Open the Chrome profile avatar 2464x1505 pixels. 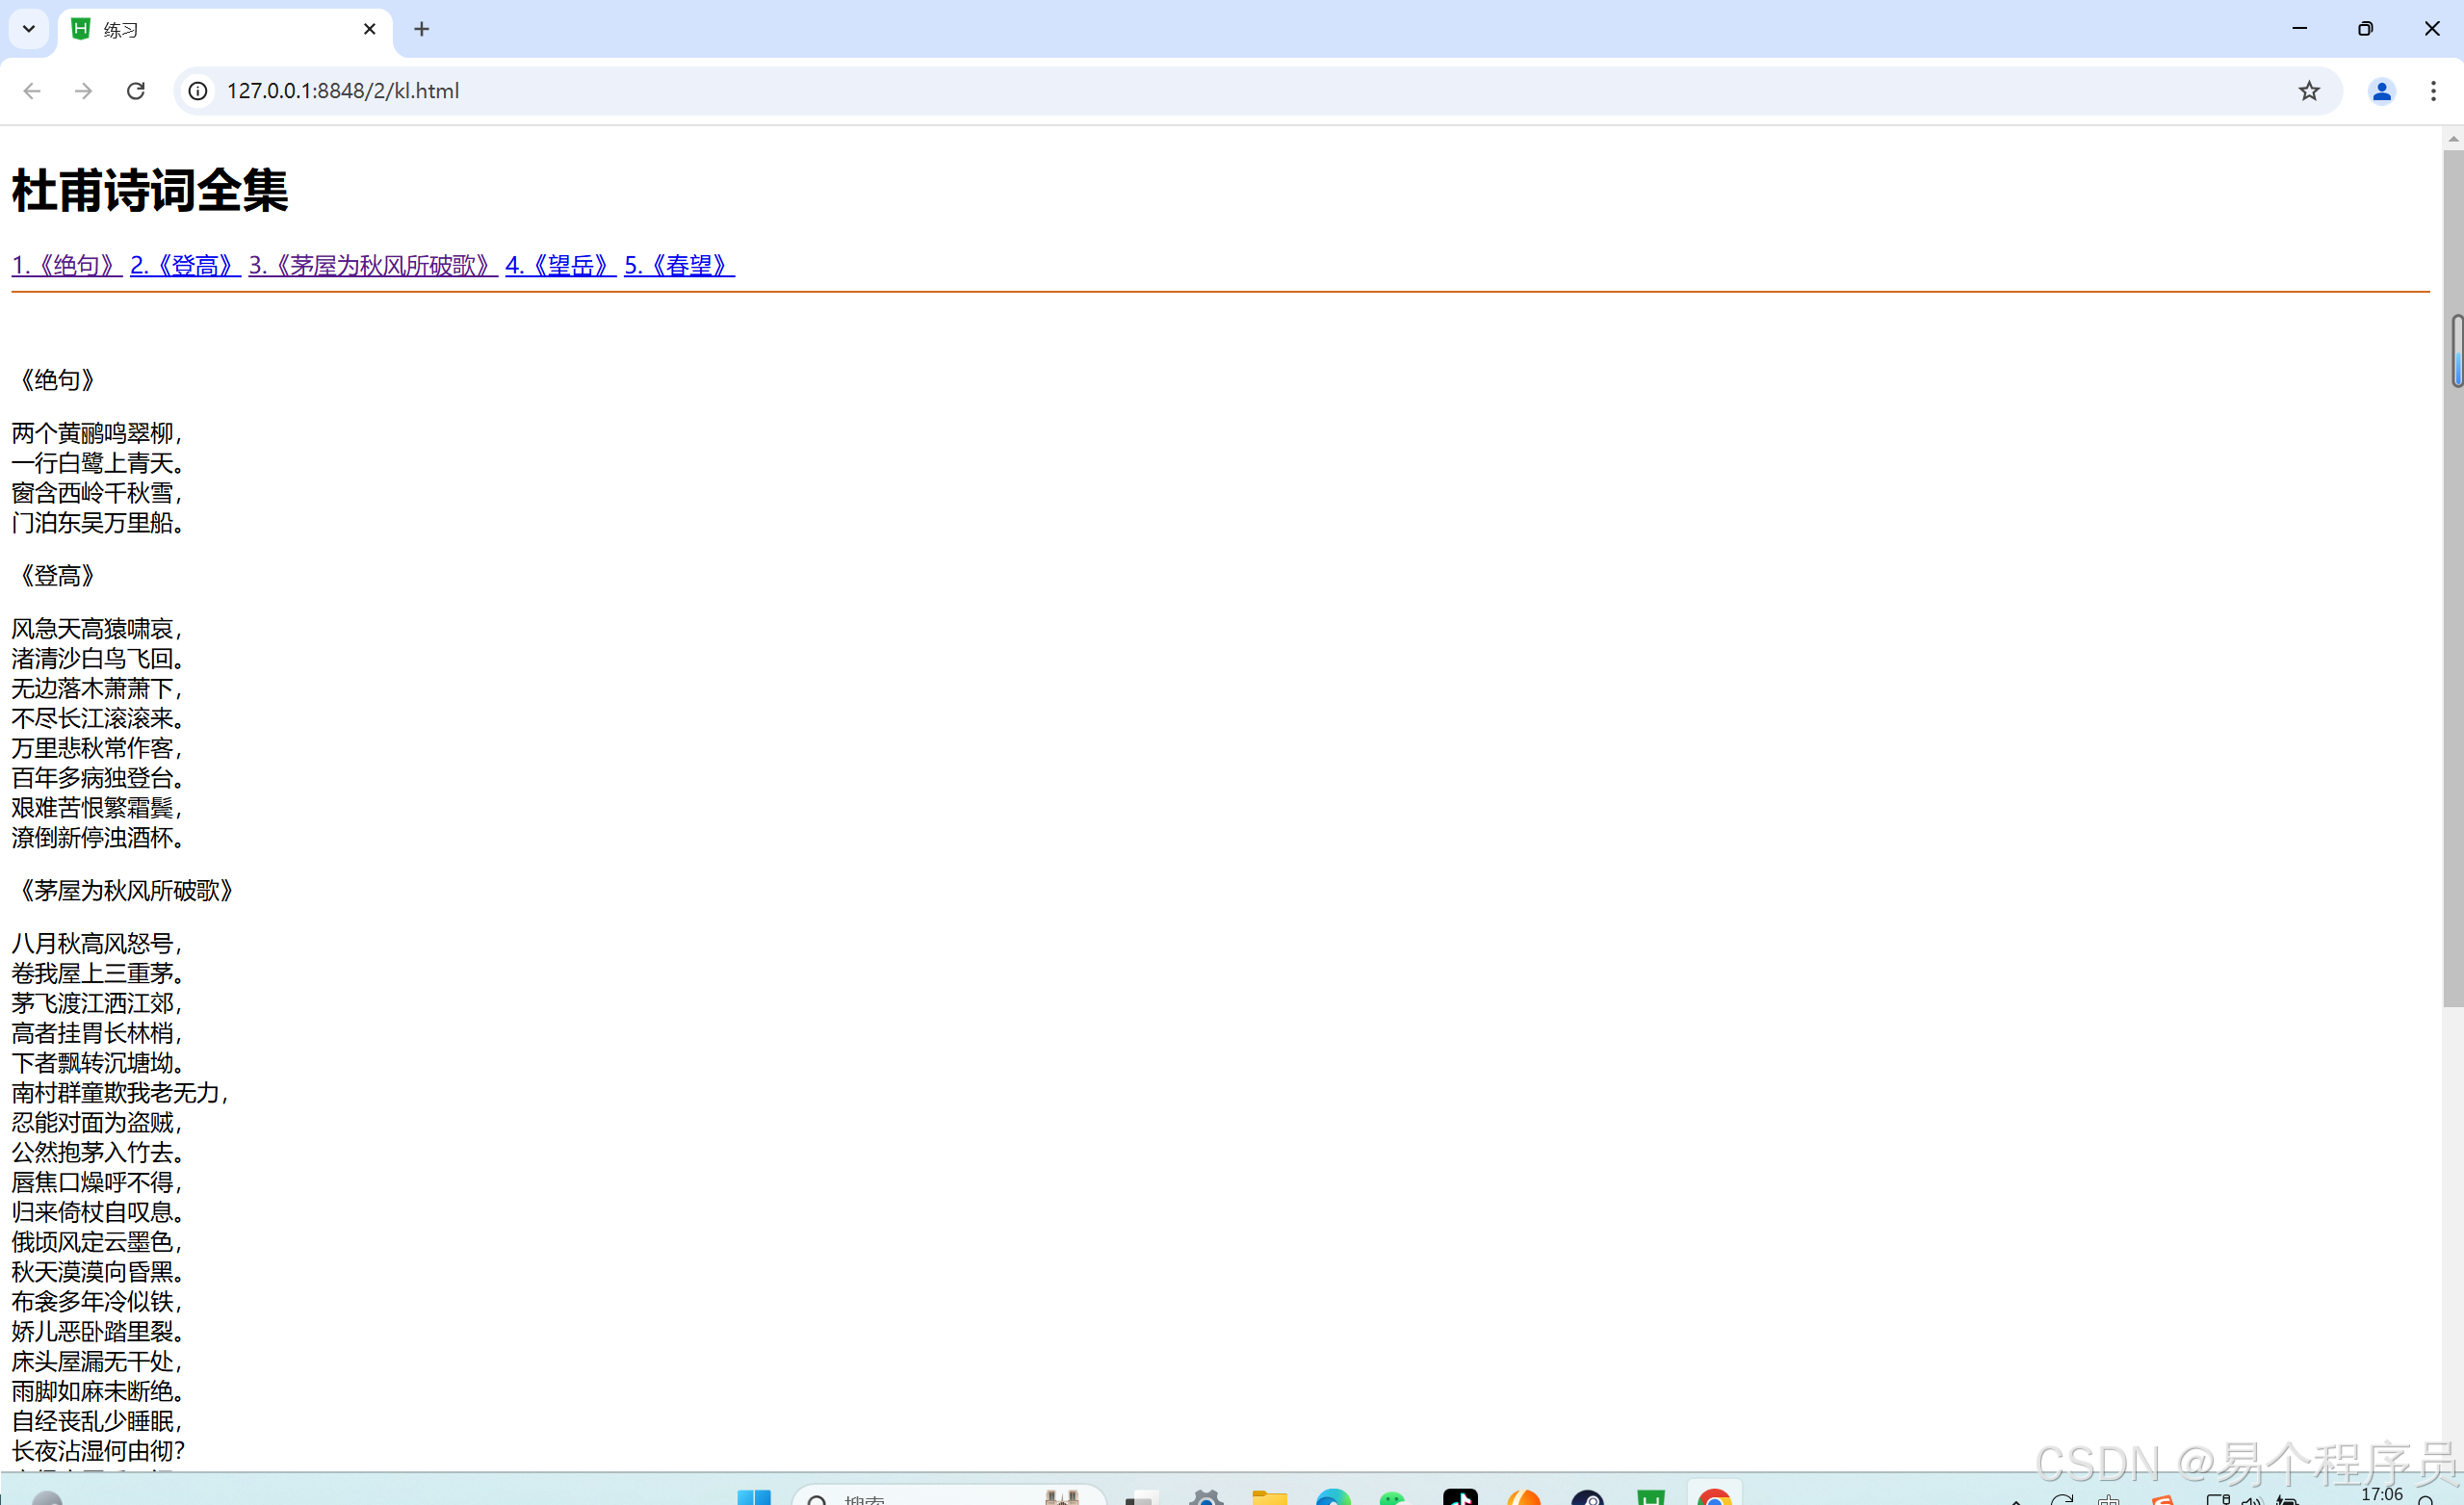(2381, 91)
